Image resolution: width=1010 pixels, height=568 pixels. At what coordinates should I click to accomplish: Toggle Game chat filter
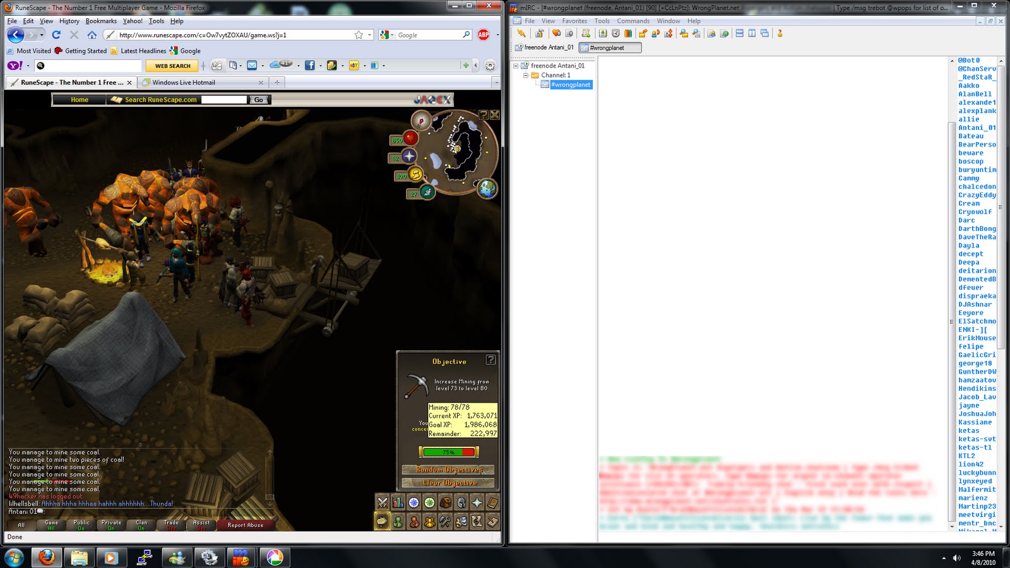(x=52, y=524)
